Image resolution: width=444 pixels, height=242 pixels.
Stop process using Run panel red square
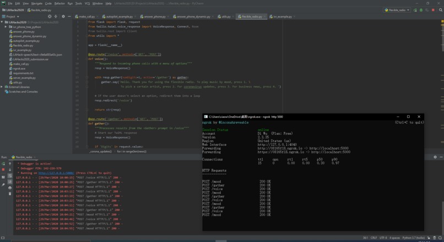[3, 169]
